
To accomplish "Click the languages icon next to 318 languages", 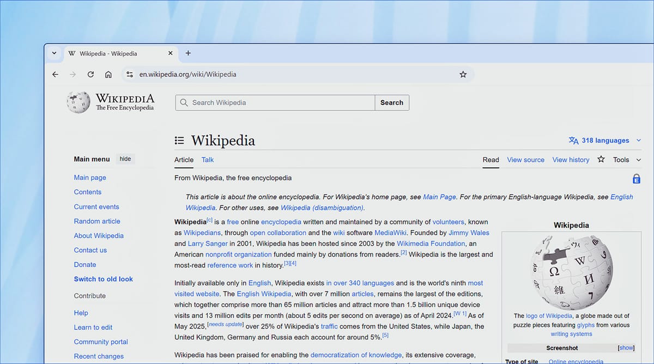I will click(x=574, y=140).
